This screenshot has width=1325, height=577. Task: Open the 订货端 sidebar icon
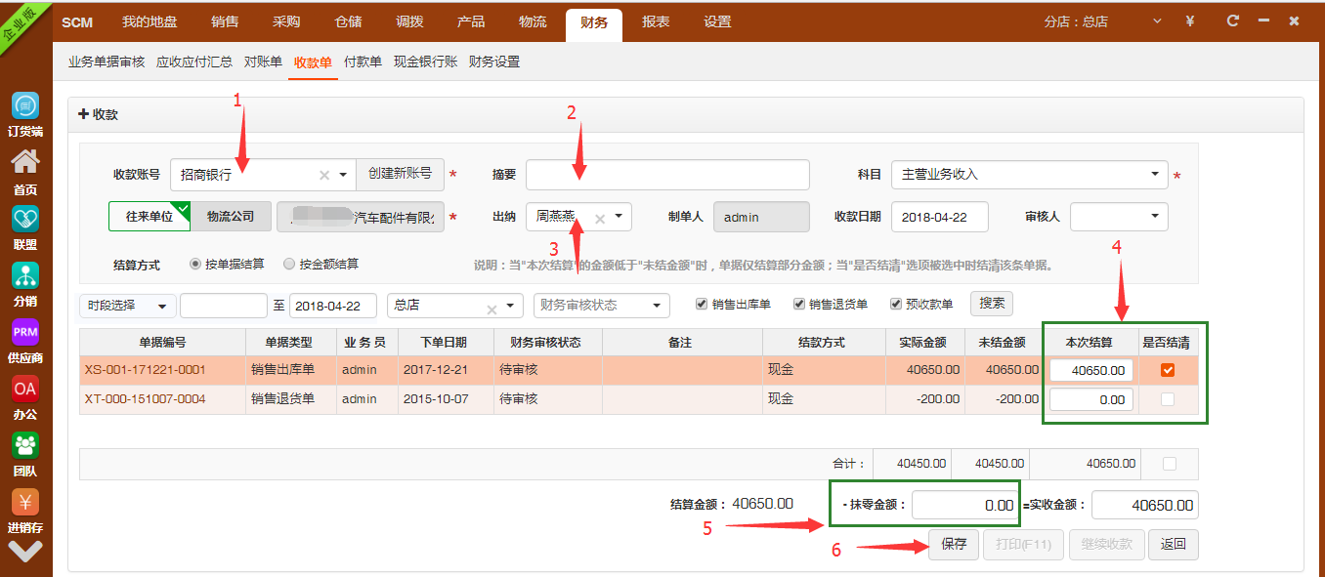pyautogui.click(x=25, y=106)
